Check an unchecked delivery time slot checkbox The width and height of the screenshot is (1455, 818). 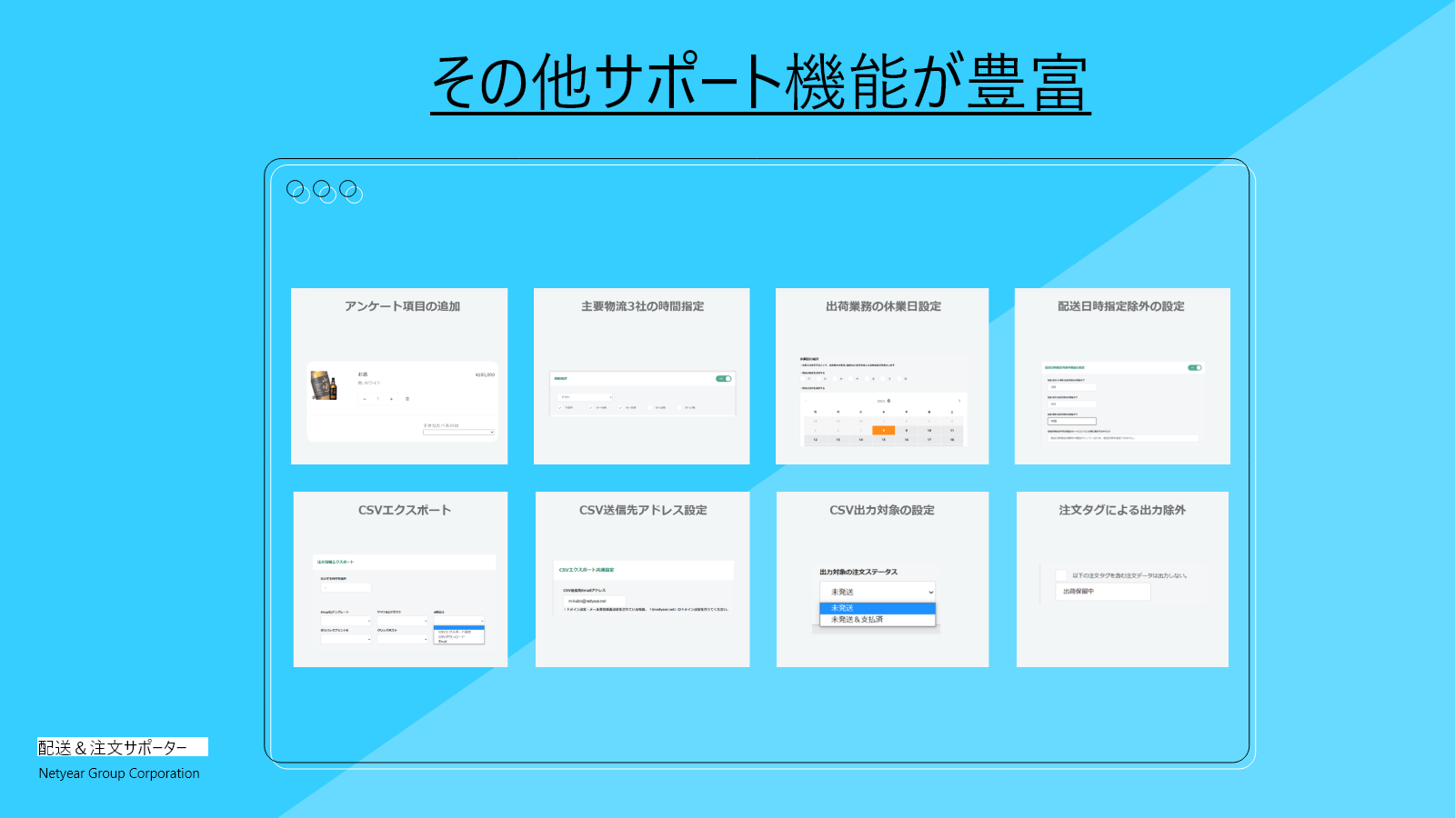click(x=649, y=407)
